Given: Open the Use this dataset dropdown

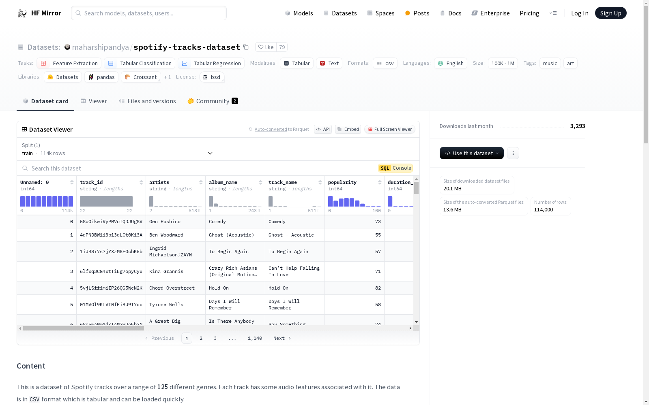Looking at the screenshot, I should [472, 153].
